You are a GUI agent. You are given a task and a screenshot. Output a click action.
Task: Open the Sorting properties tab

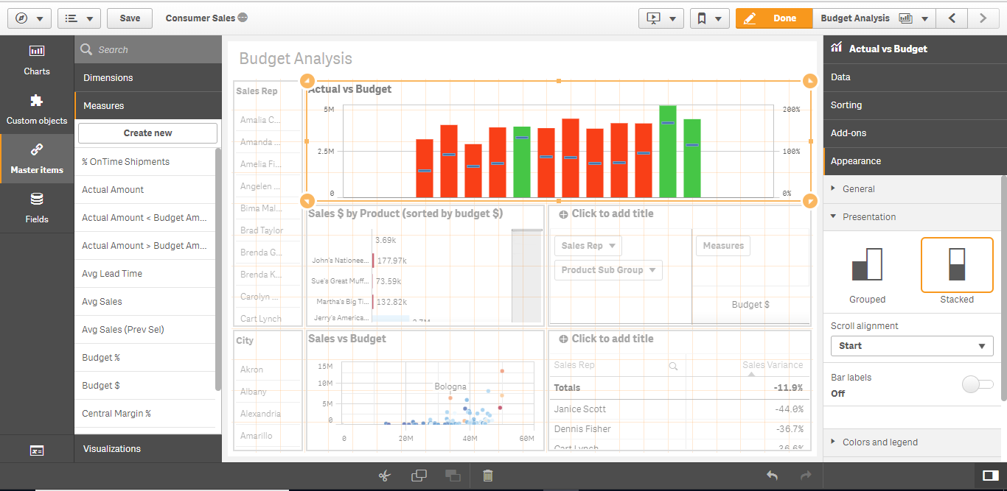(x=915, y=105)
